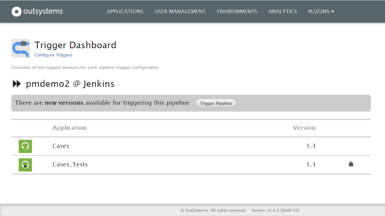This screenshot has height=216, width=385.
Task: Click the Cases application icon
Action: [25, 146]
